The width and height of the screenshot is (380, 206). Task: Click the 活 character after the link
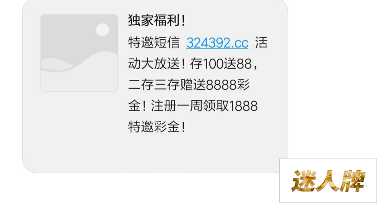pyautogui.click(x=261, y=43)
